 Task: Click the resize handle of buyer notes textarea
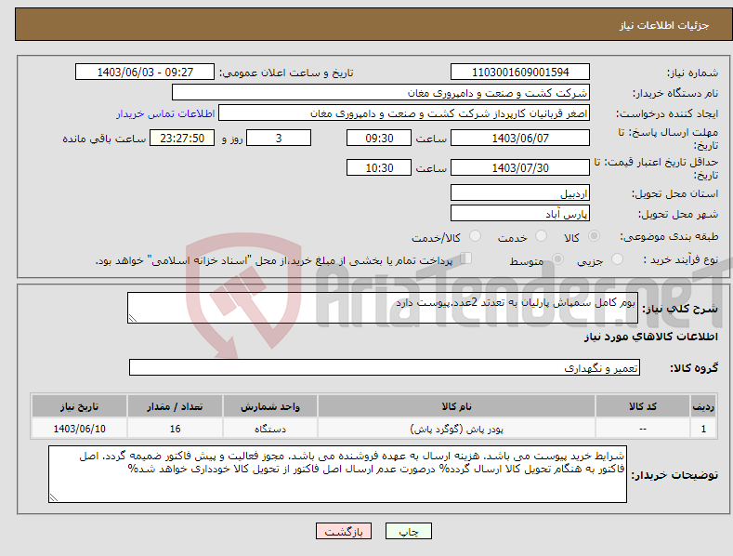[x=54, y=497]
